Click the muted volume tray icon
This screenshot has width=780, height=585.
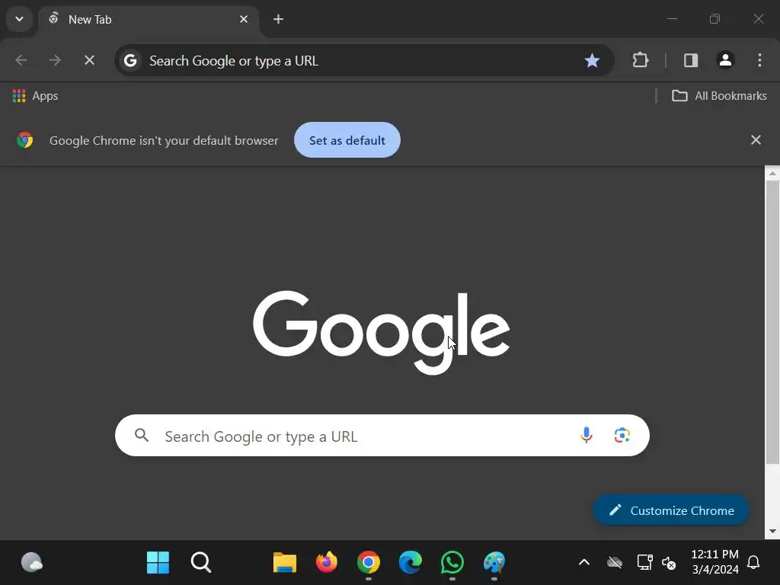point(669,563)
